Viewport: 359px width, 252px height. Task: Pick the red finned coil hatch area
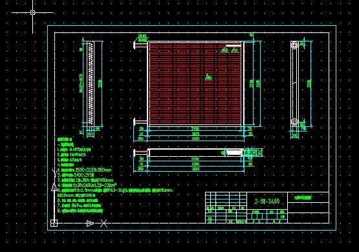point(195,83)
